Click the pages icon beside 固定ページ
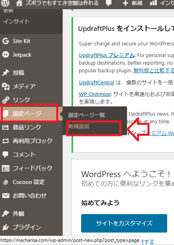This screenshot has width=174, height=245. coord(6,114)
